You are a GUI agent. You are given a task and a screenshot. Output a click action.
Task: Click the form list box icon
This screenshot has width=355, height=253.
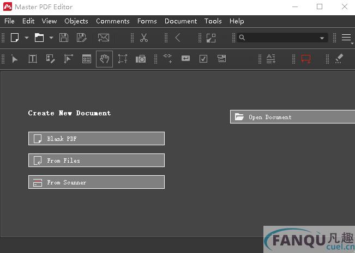221,59
